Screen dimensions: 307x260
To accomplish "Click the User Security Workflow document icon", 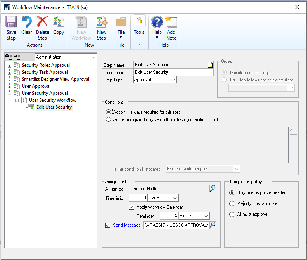I will pyautogui.click(x=24, y=100).
